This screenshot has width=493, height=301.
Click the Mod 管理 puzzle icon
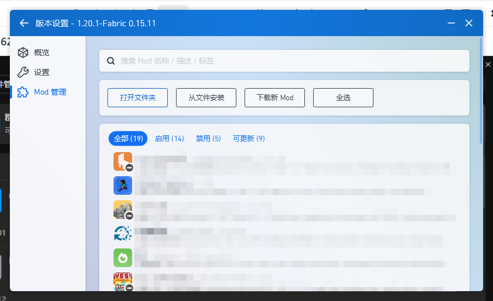pos(22,92)
